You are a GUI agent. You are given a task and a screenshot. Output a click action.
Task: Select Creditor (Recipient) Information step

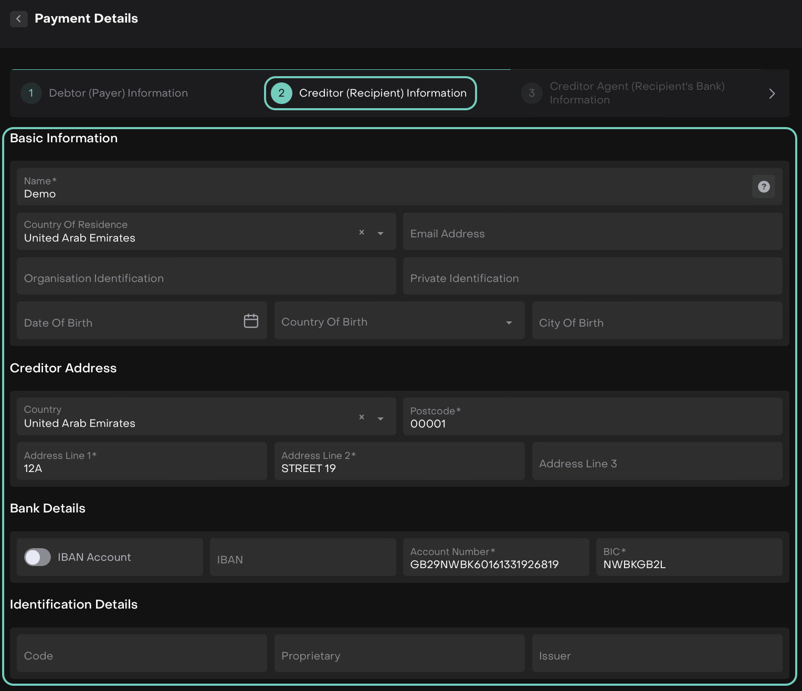point(382,93)
